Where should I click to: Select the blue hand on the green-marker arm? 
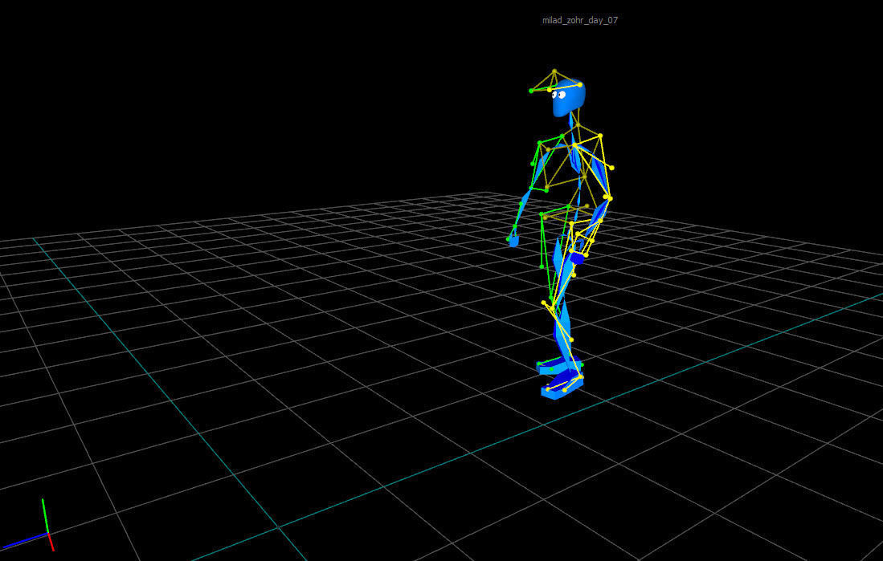tap(513, 242)
